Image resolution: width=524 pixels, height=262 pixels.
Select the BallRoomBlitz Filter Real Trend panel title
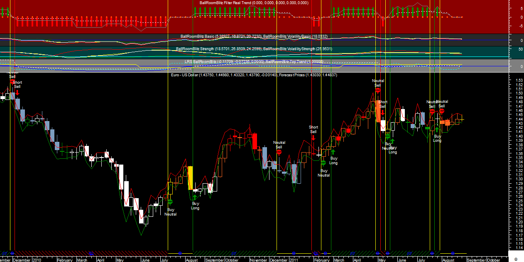click(x=254, y=2)
